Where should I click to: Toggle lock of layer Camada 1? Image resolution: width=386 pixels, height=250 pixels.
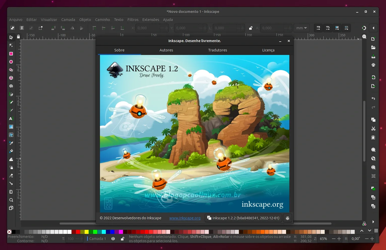coord(122,239)
